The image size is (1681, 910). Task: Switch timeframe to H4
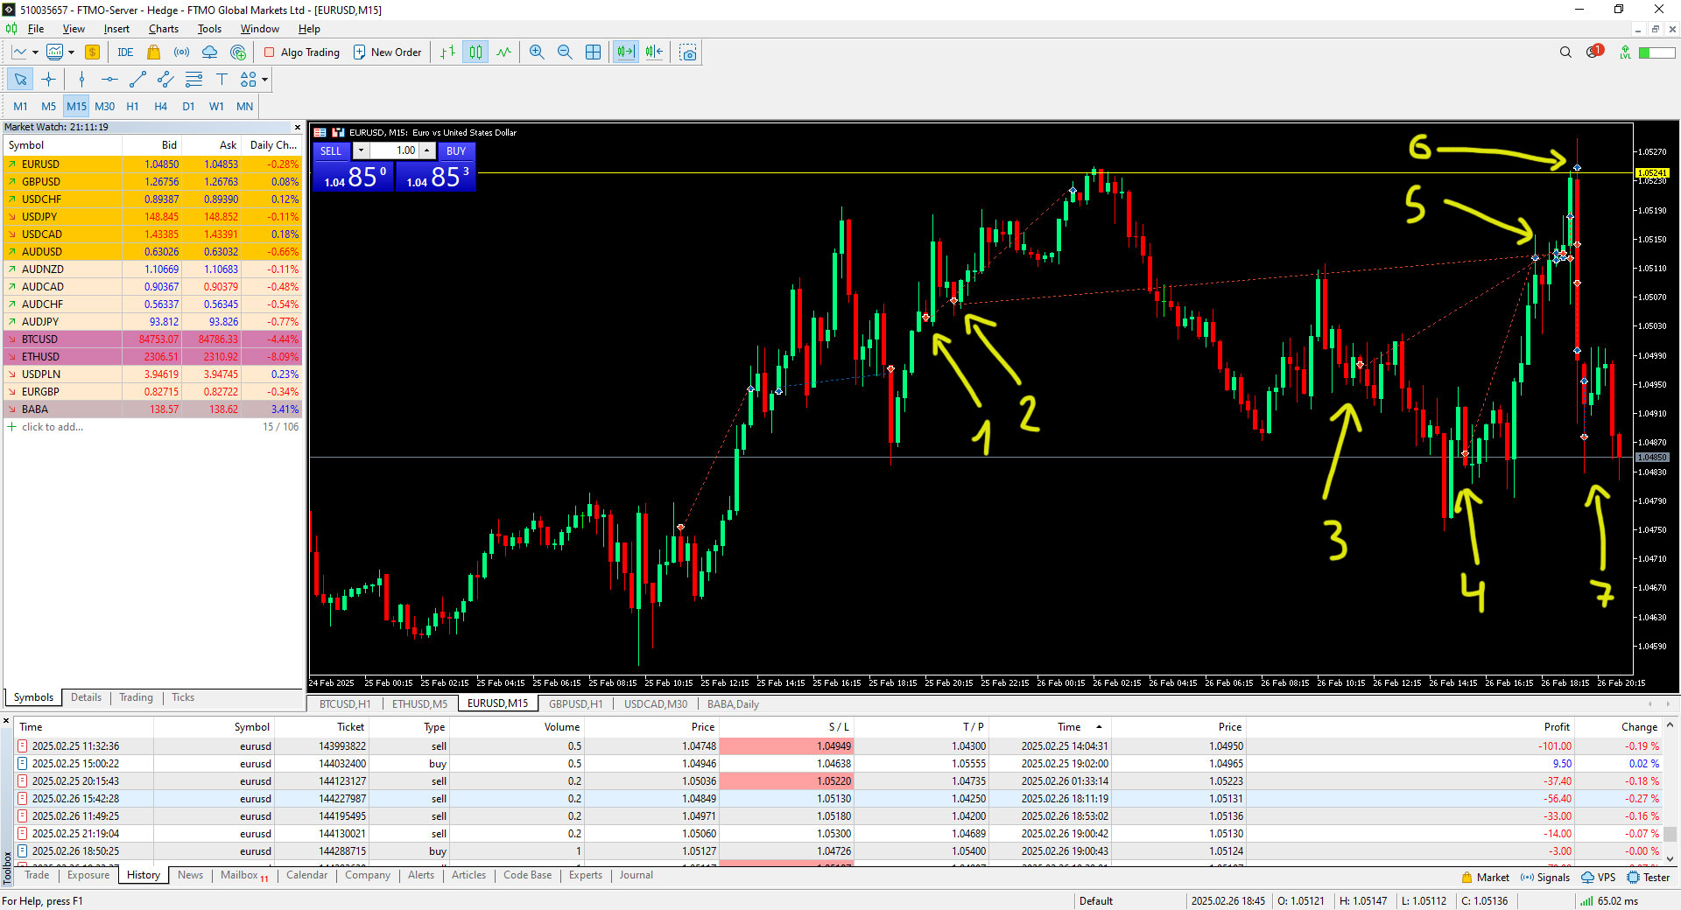point(160,107)
